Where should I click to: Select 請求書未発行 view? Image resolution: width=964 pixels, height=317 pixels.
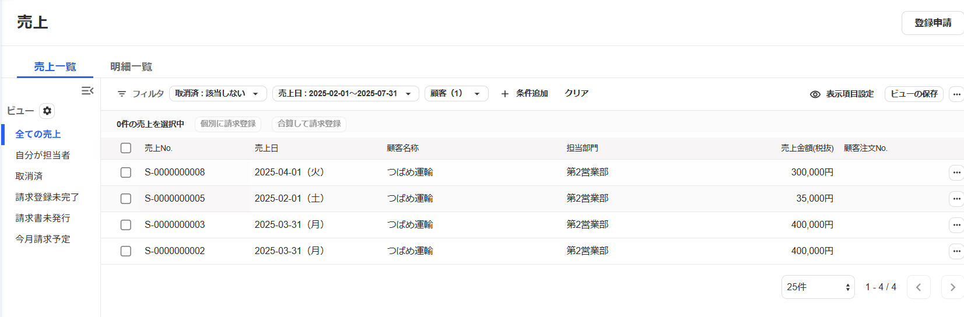43,218
